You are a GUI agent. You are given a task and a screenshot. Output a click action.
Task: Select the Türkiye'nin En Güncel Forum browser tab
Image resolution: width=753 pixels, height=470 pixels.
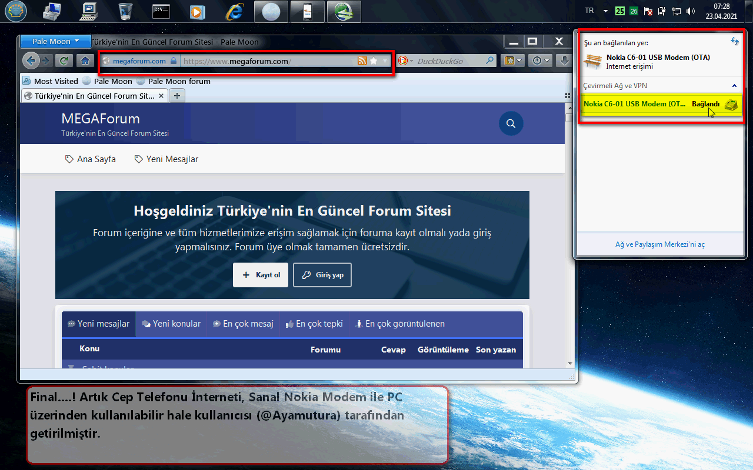tap(95, 95)
